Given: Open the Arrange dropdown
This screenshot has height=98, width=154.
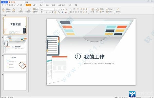Looking at the screenshot, I should [103, 12].
